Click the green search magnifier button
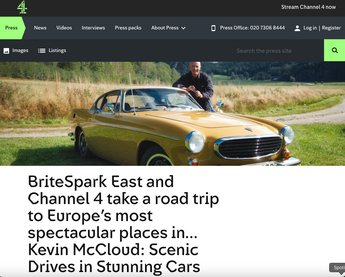 (x=335, y=50)
